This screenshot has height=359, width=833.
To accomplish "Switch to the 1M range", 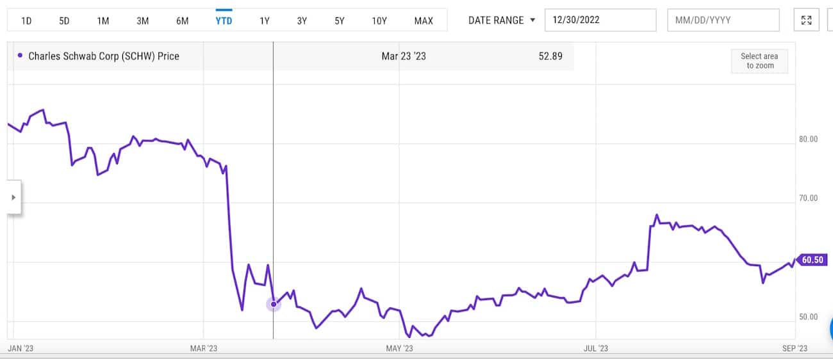I will click(x=103, y=20).
